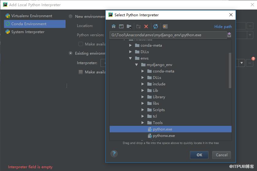This screenshot has height=171, width=257.
Task: Go to Desktop directory via toolbar icon
Action: [x=121, y=26]
